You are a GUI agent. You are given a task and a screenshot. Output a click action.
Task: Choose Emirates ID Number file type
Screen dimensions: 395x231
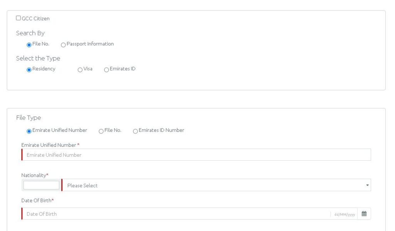(135, 131)
